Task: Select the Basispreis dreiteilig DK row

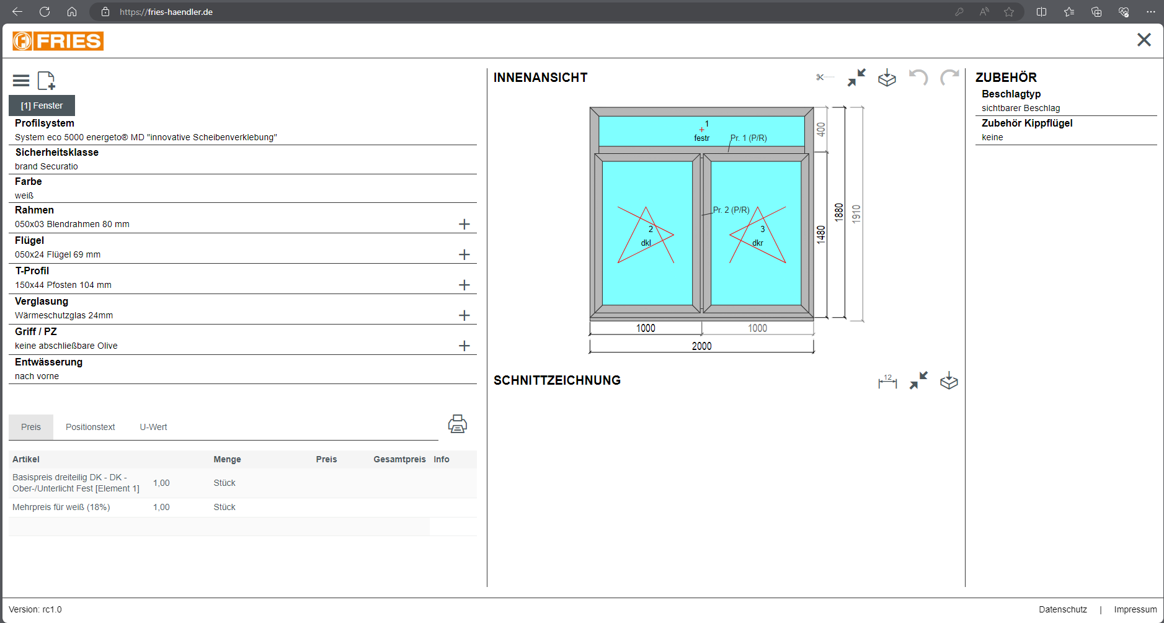Action: (x=242, y=483)
